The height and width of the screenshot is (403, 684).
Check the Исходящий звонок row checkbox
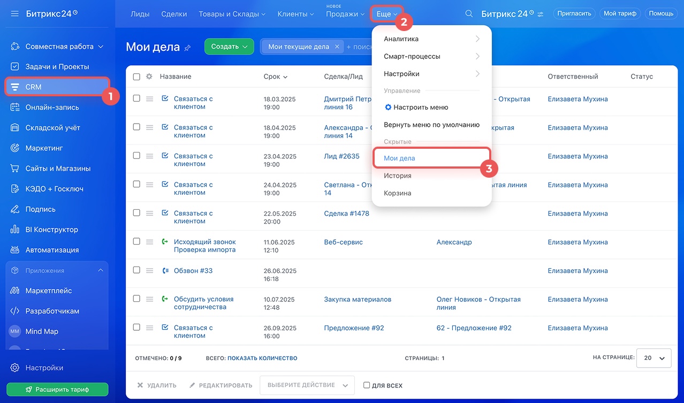(136, 241)
